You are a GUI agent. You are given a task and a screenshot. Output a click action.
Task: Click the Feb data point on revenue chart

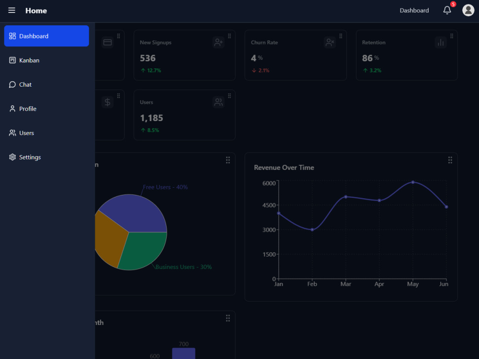pos(312,230)
